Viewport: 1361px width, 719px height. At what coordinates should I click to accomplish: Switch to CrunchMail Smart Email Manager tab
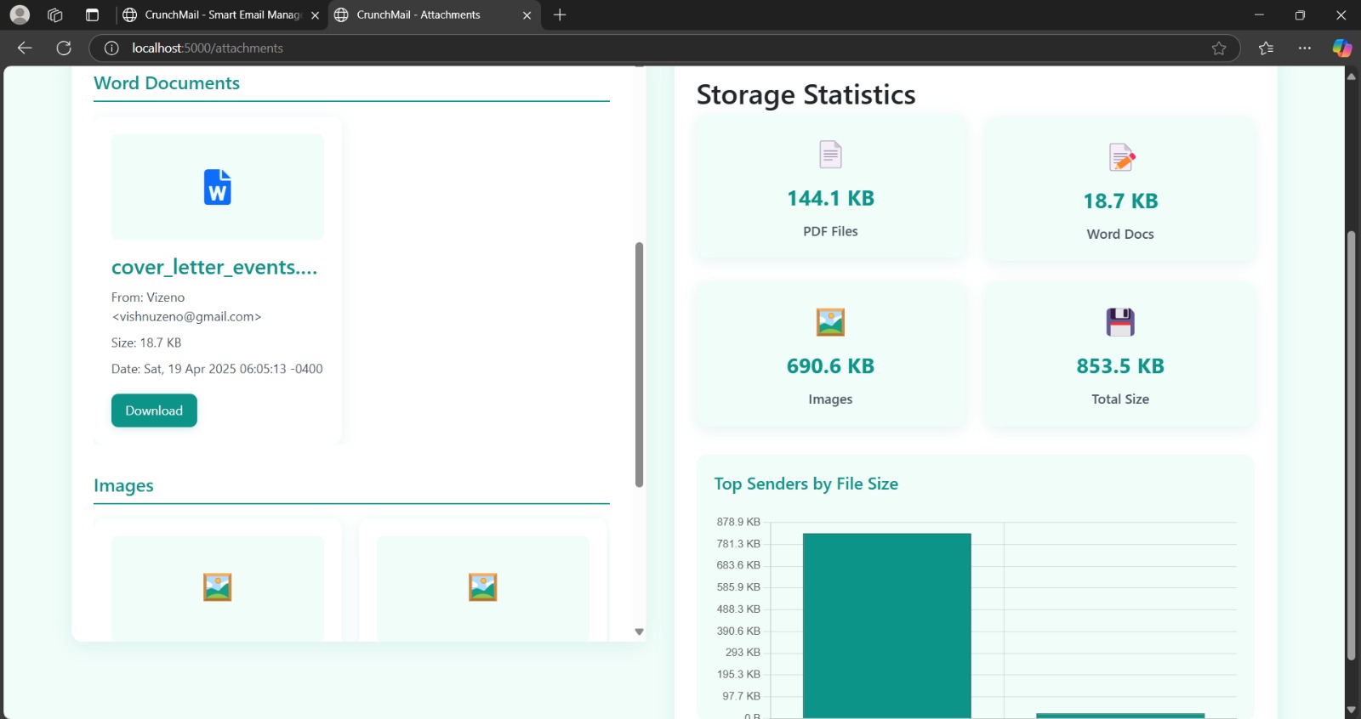pyautogui.click(x=221, y=15)
